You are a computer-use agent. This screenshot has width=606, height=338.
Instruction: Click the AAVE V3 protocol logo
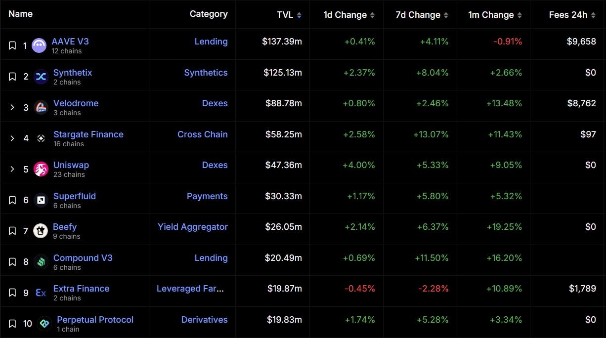[x=39, y=45]
